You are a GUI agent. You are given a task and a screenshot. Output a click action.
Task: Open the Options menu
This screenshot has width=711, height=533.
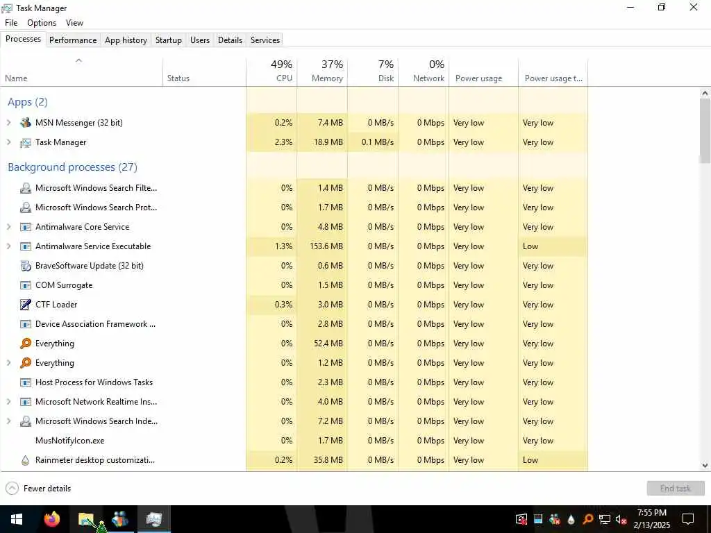tap(42, 23)
